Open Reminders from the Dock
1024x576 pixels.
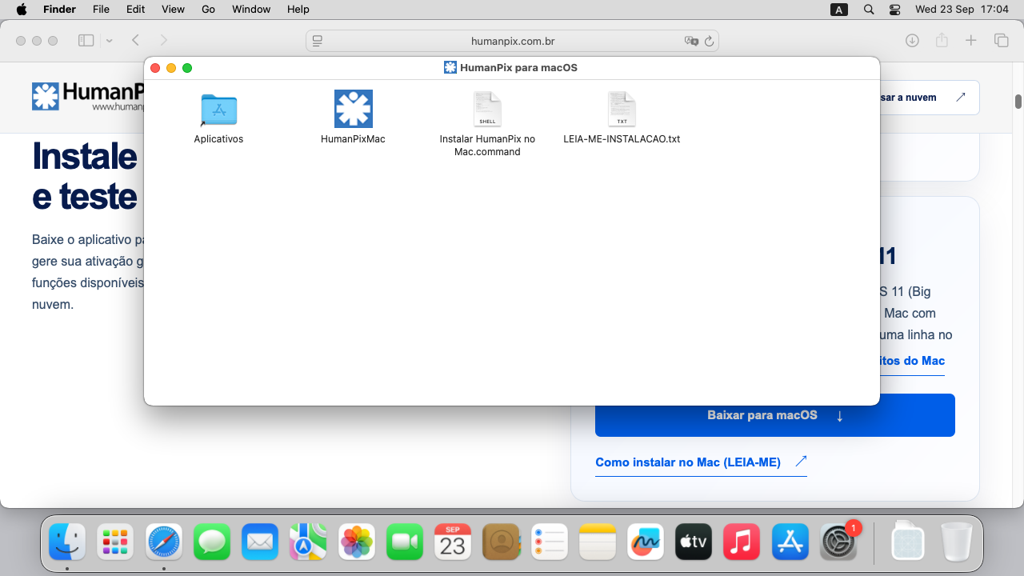(550, 543)
